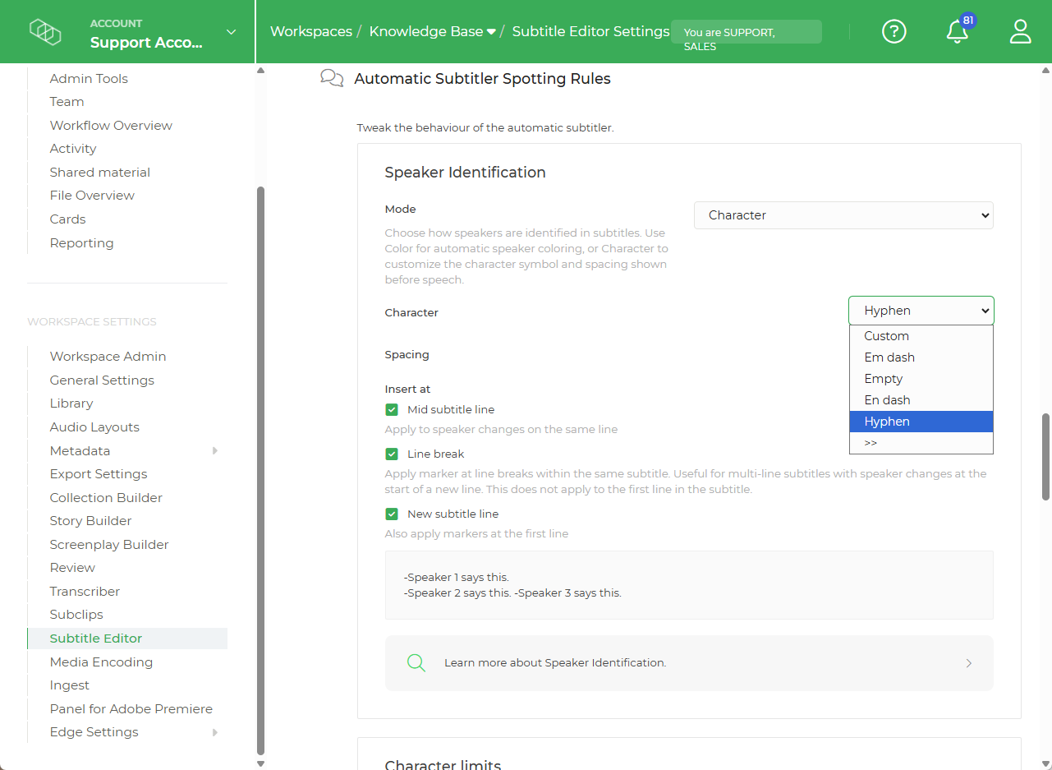Toggle off New subtitle line
The height and width of the screenshot is (770, 1052).
(x=392, y=513)
